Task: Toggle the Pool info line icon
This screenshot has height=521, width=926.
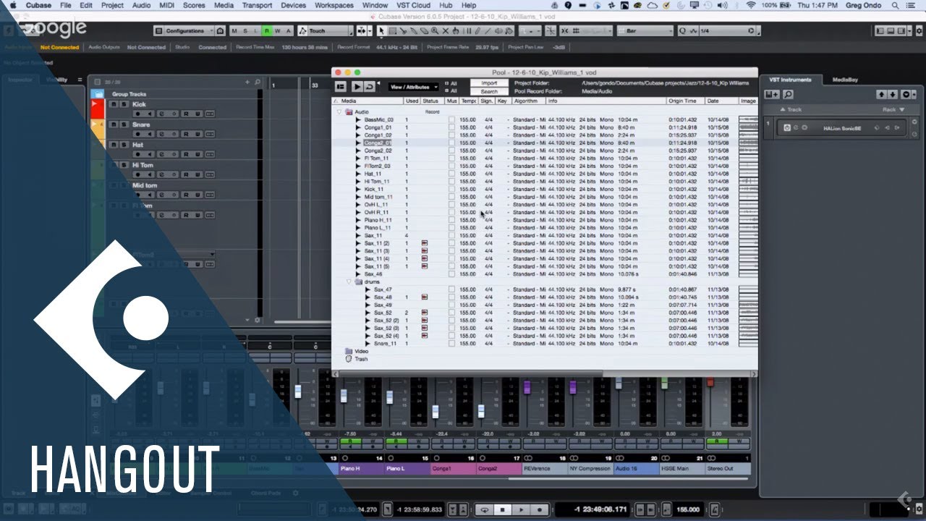Action: coord(340,87)
